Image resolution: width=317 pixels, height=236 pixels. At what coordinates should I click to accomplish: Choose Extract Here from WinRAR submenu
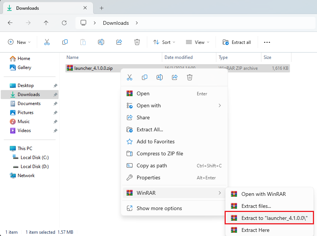coord(255,230)
